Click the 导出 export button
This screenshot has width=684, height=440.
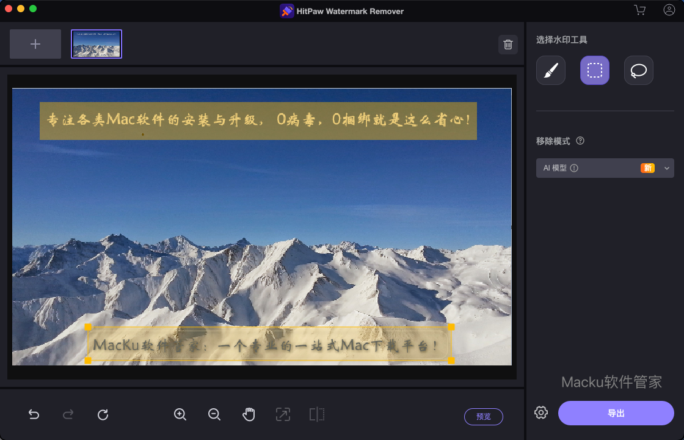(616, 413)
